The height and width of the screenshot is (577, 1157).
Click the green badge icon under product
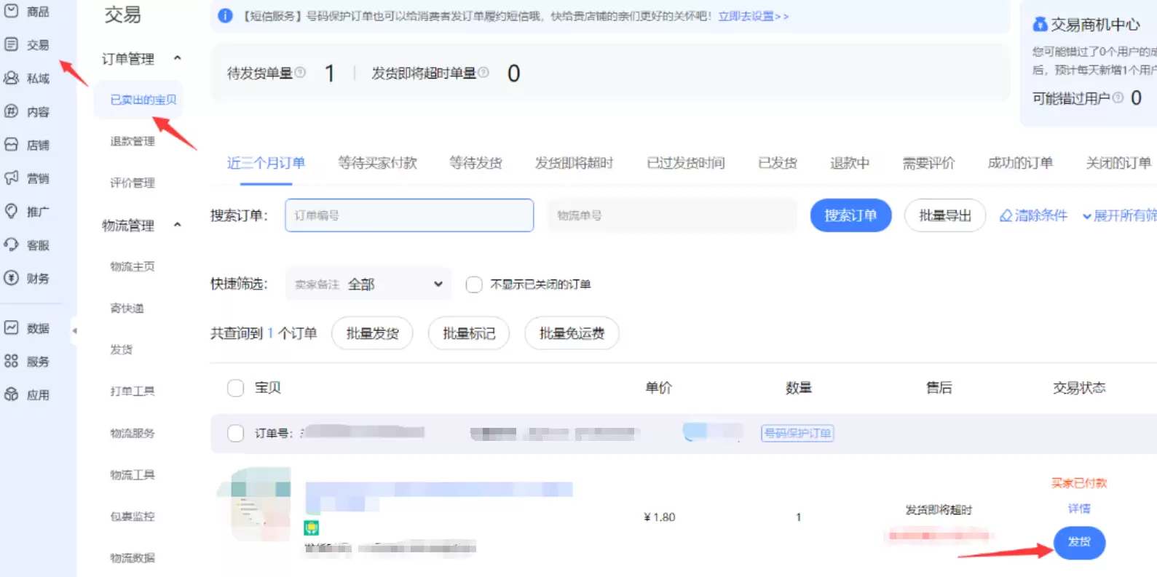[x=312, y=528]
